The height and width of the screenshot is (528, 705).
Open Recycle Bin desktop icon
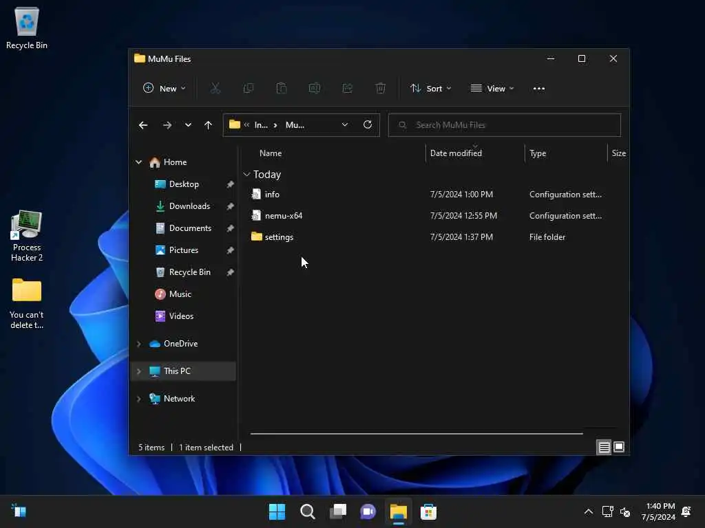pyautogui.click(x=27, y=28)
